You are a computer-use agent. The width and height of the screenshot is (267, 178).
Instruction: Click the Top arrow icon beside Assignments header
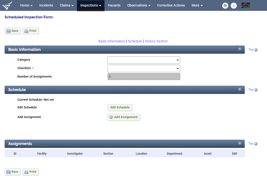pyautogui.click(x=256, y=143)
